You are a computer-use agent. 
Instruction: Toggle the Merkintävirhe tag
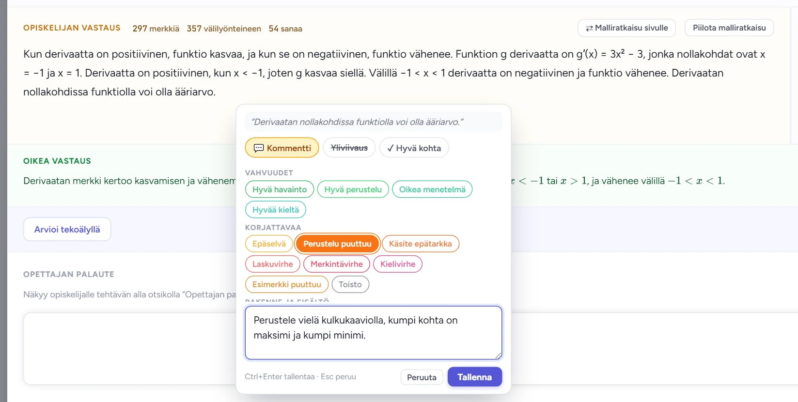coord(337,264)
